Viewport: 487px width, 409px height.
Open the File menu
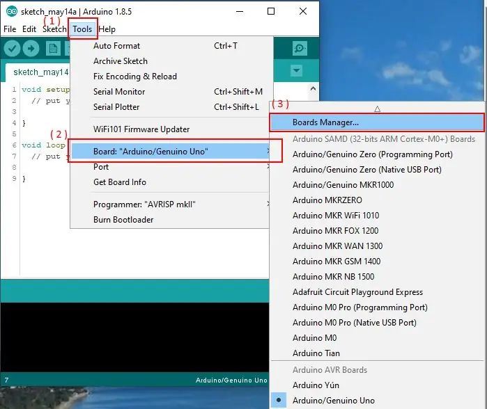[x=10, y=29]
